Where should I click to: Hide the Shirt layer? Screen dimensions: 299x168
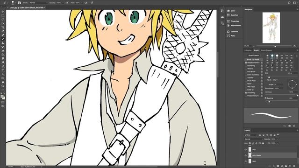point(246,161)
